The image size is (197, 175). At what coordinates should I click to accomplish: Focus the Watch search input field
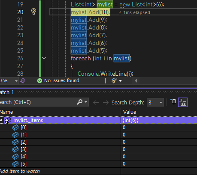point(38,102)
